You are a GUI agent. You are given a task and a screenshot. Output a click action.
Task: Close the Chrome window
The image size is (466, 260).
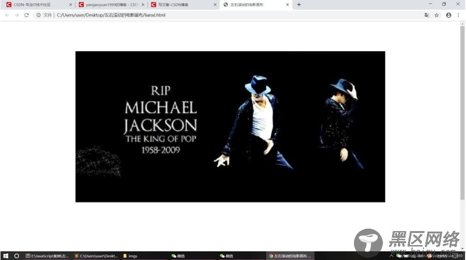point(458,4)
